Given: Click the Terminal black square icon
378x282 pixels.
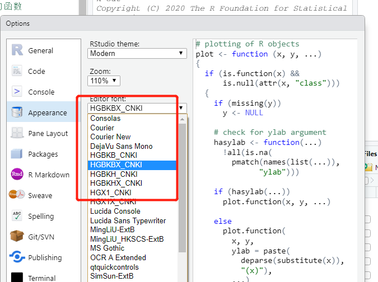Looking at the screenshot, I should tap(17, 278).
